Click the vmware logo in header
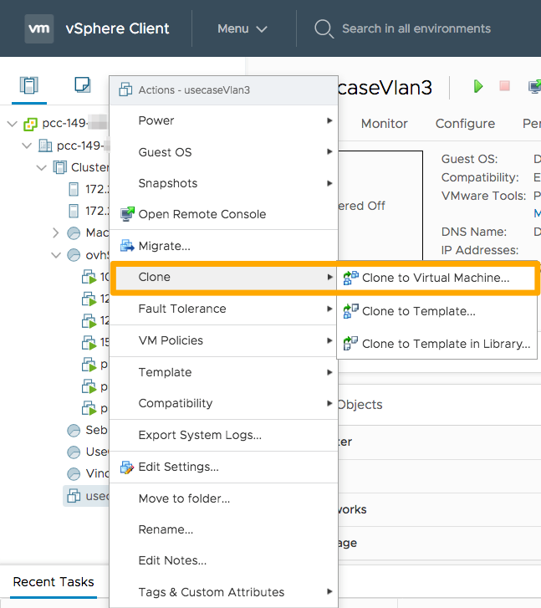 pos(39,28)
